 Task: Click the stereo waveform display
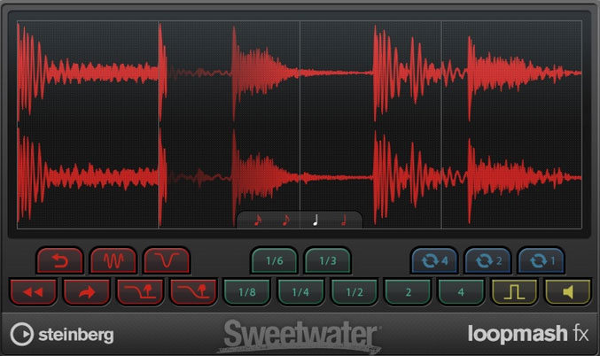[x=300, y=125]
